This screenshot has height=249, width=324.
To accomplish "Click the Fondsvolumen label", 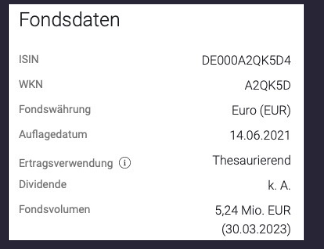I will click(55, 209).
